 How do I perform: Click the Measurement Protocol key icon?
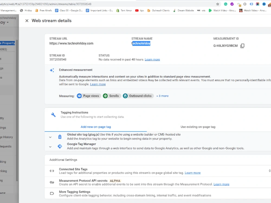pos(52,182)
